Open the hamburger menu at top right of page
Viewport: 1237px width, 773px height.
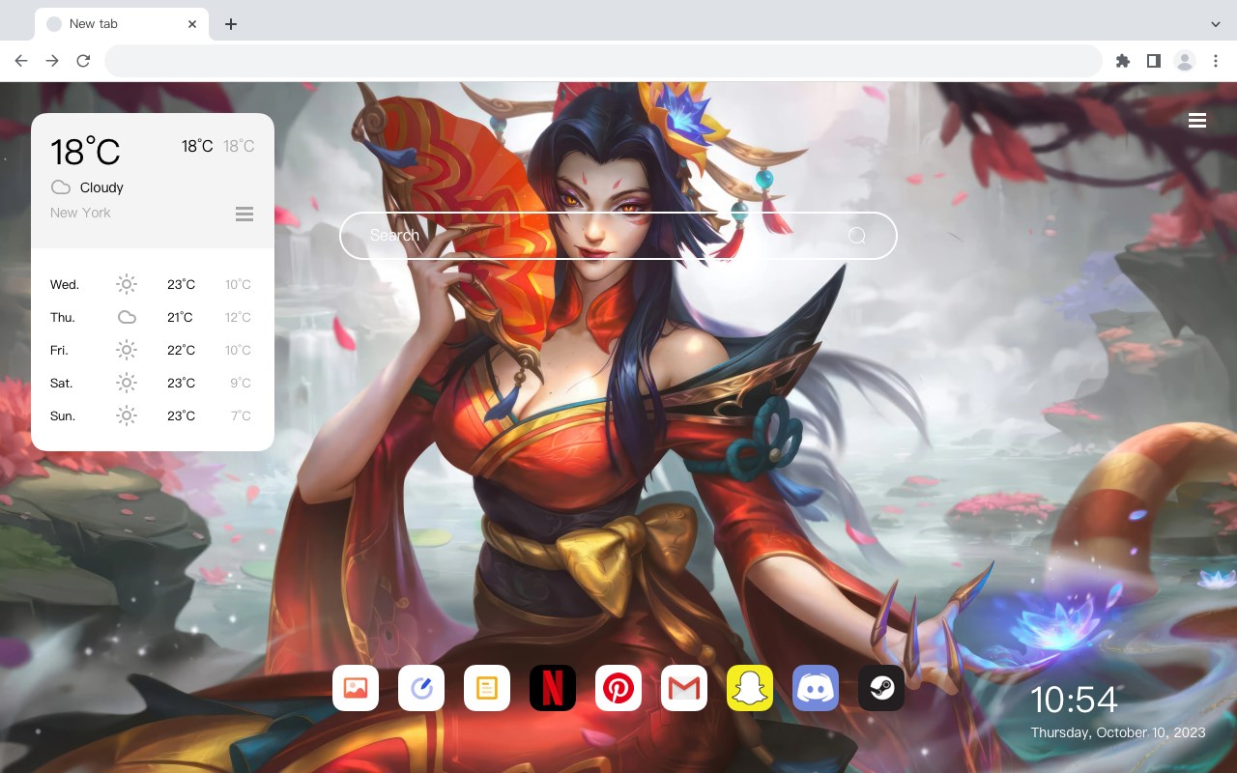1197,121
